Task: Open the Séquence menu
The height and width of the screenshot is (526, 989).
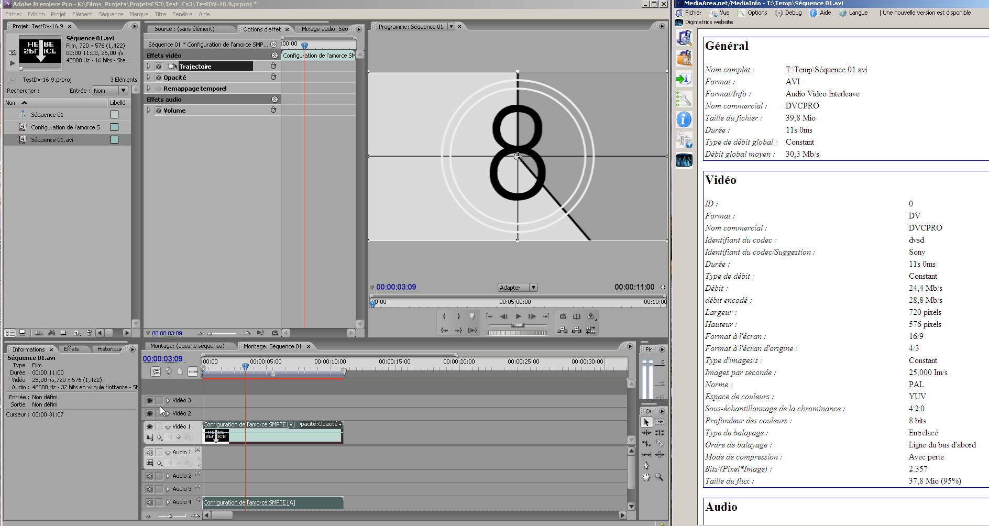Action: pos(111,14)
